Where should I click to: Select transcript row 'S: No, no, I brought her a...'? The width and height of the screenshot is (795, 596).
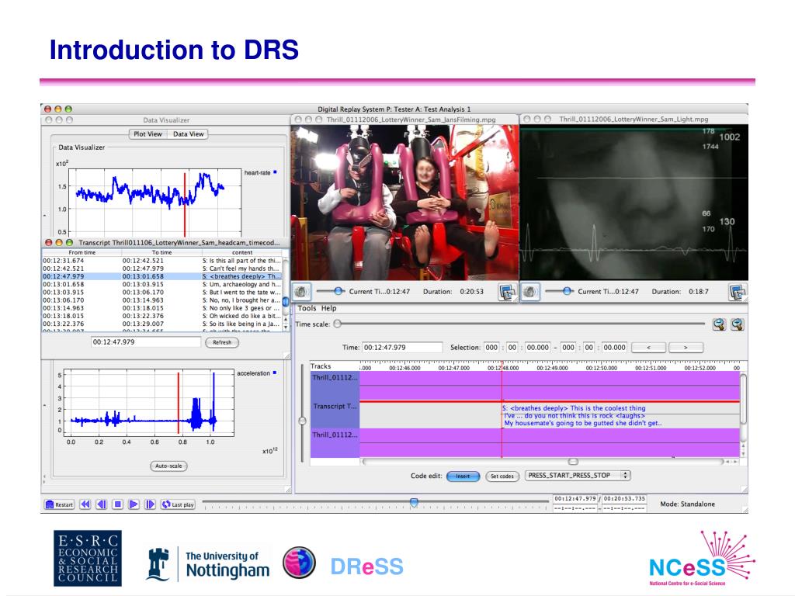[162, 300]
